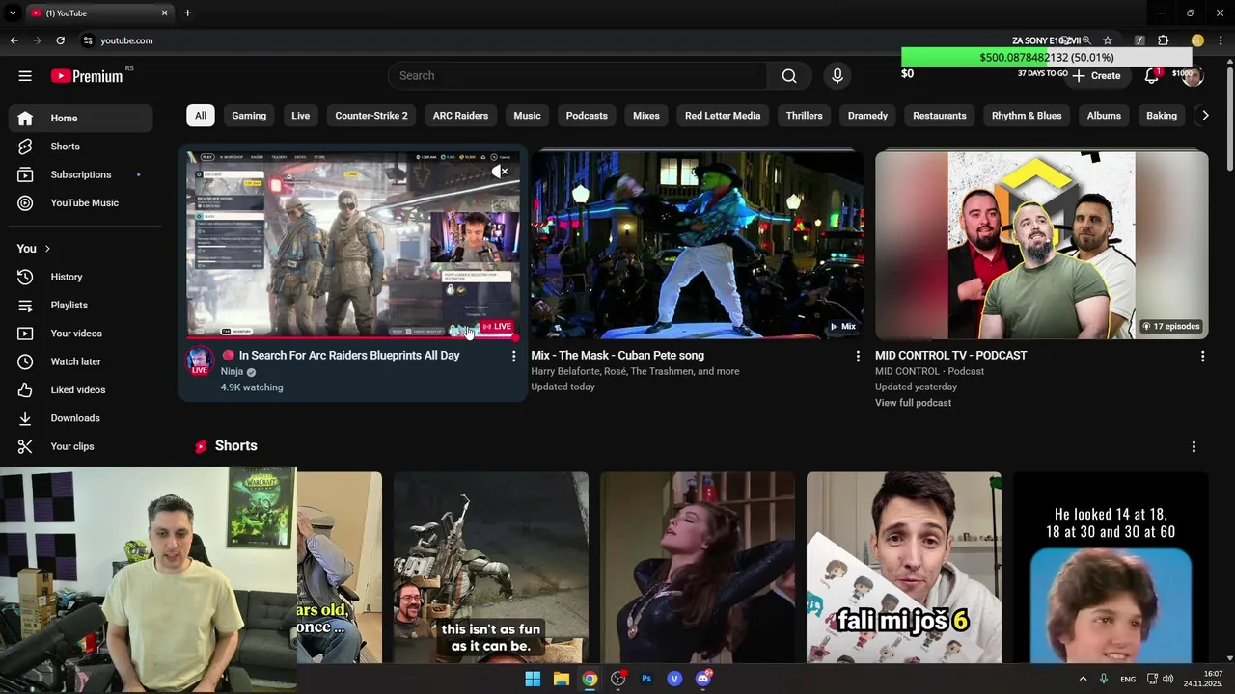Open a new Chrome tab

(187, 13)
